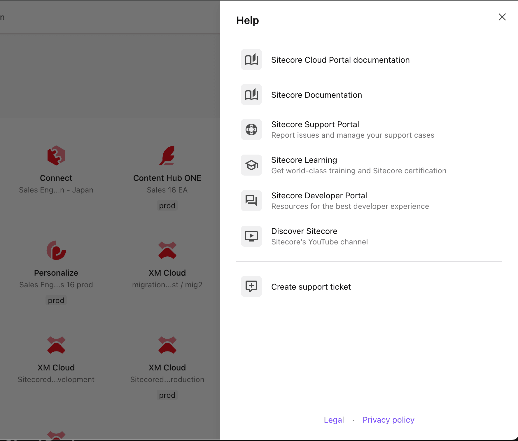Click the Create support ticket plus-bubble icon
This screenshot has height=441, width=518.
251,286
